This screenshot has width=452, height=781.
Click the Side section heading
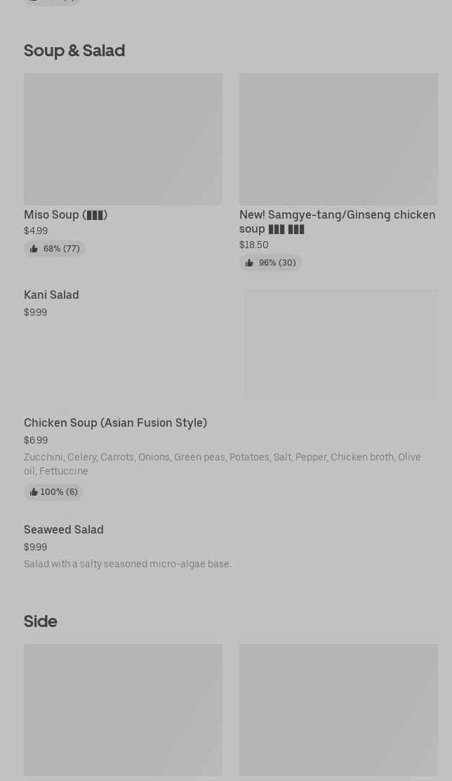40,621
